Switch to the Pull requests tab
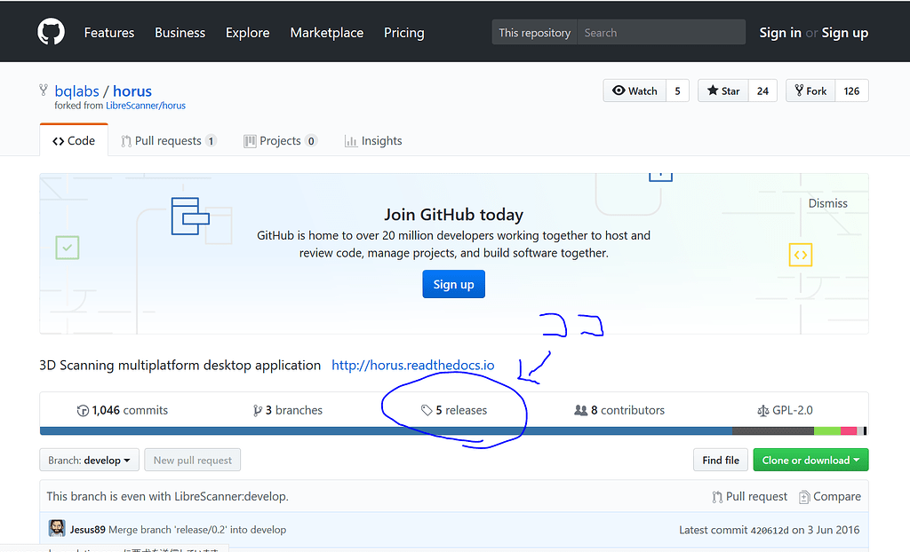The width and height of the screenshot is (910, 552). tap(168, 141)
